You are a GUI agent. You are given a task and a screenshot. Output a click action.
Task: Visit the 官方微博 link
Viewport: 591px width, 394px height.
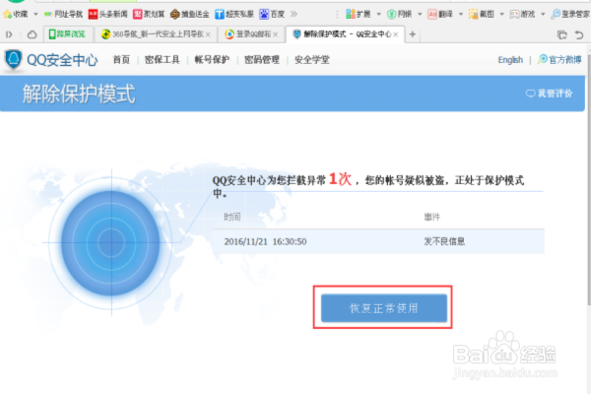[x=559, y=59]
